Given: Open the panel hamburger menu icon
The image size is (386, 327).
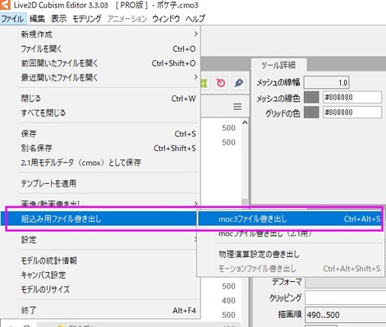Looking at the screenshot, I should [237, 107].
